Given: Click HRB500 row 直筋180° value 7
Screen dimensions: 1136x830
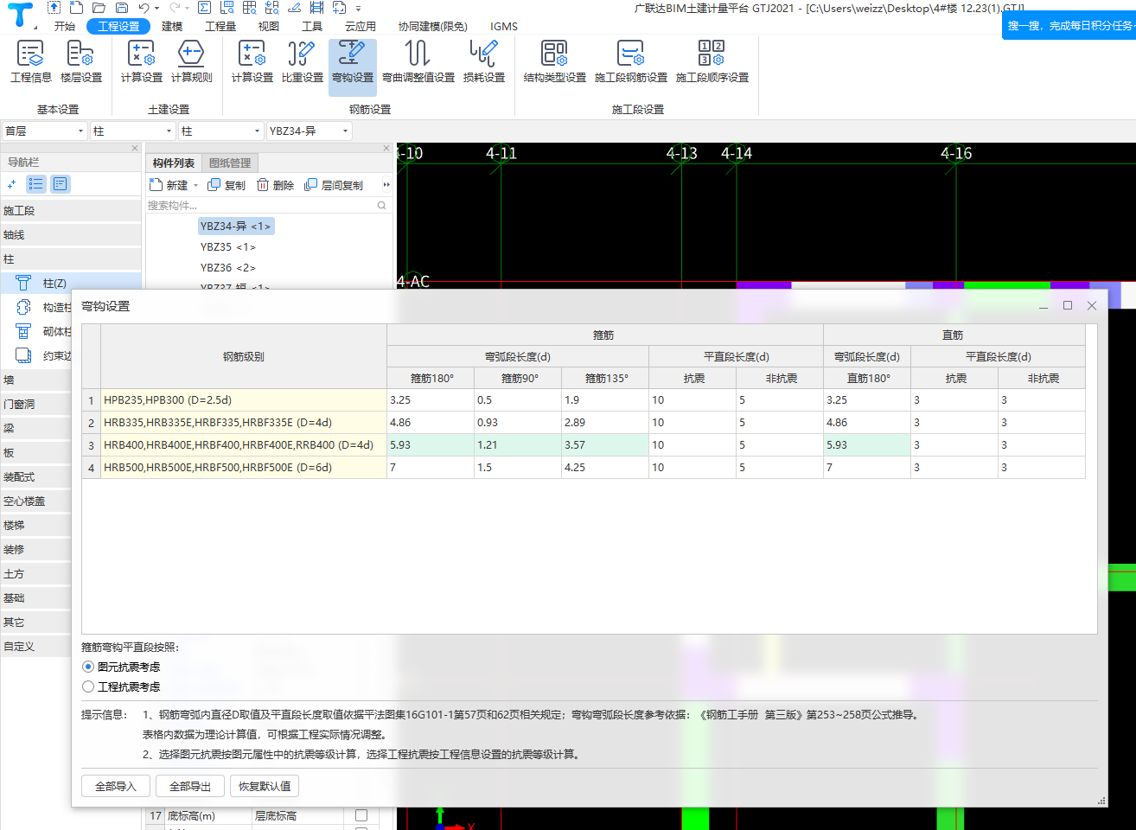Looking at the screenshot, I should (867, 468).
